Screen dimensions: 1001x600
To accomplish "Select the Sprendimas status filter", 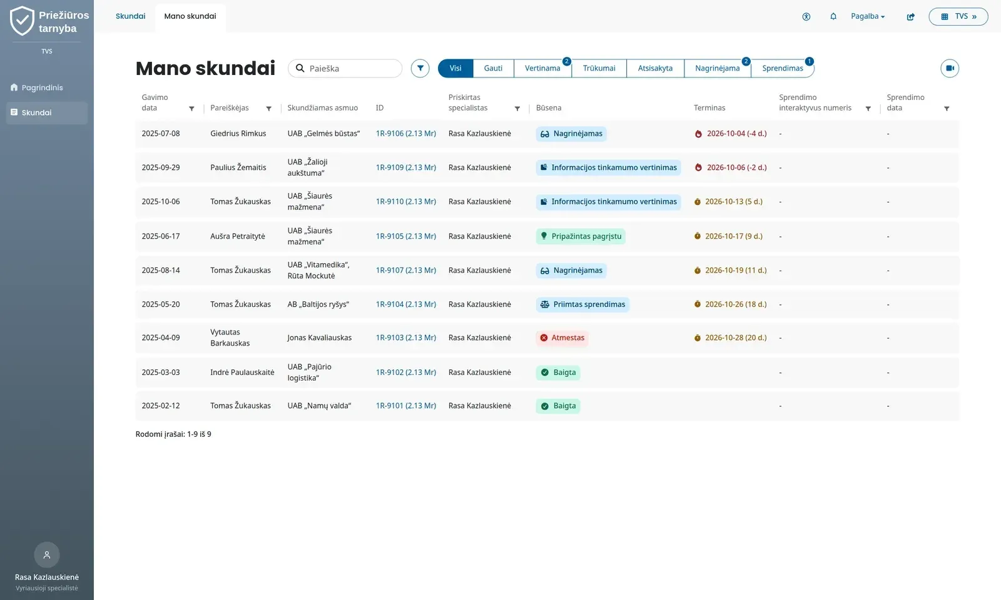I will pyautogui.click(x=782, y=68).
